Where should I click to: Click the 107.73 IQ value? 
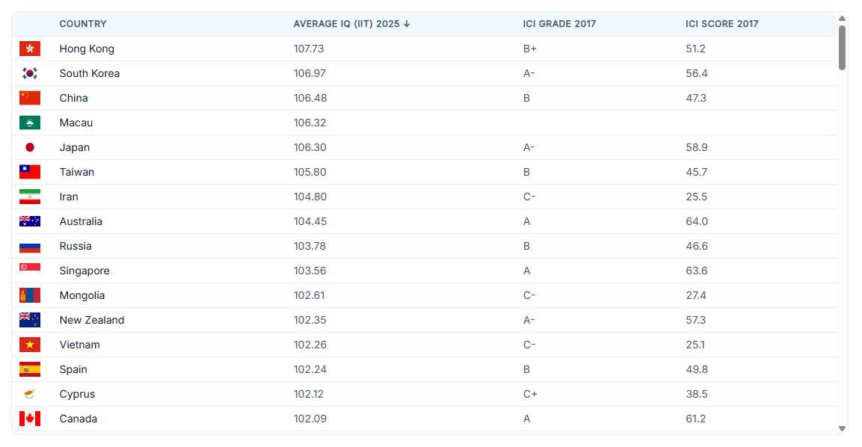point(309,49)
